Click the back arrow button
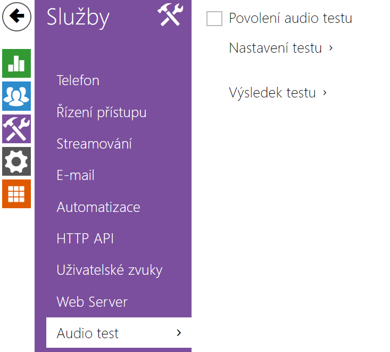 point(16,17)
